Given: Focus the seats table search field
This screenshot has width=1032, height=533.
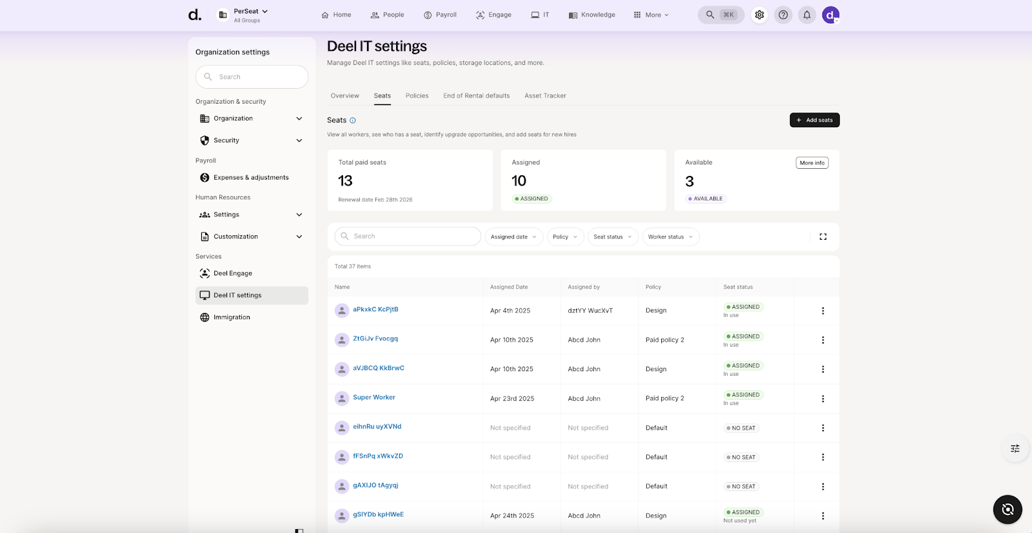Looking at the screenshot, I should point(408,237).
